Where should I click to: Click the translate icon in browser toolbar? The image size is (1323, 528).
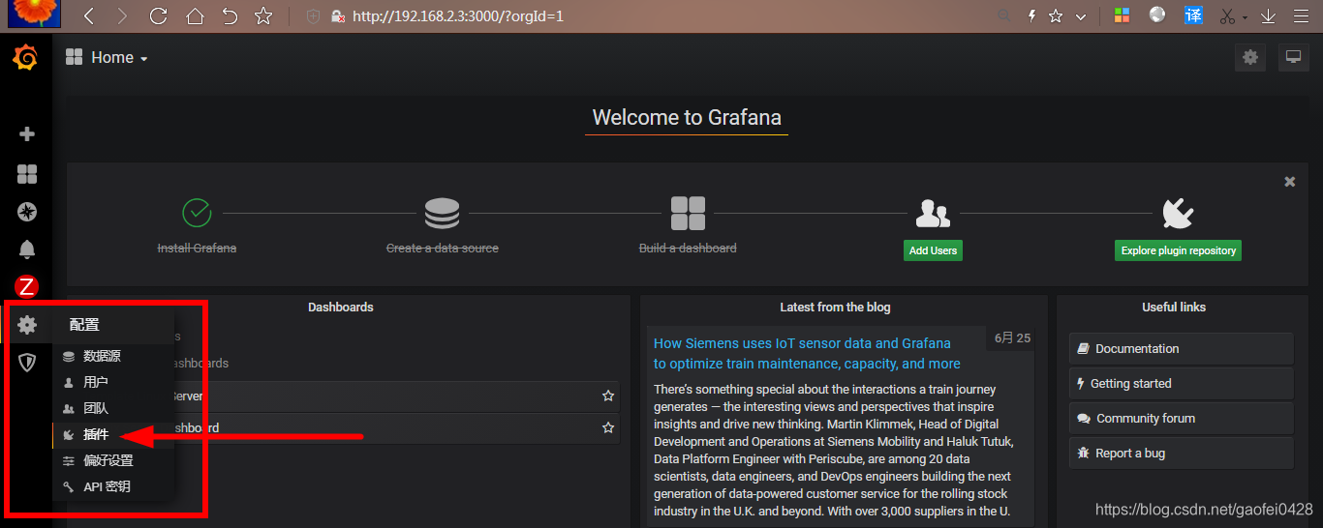pyautogui.click(x=1193, y=15)
